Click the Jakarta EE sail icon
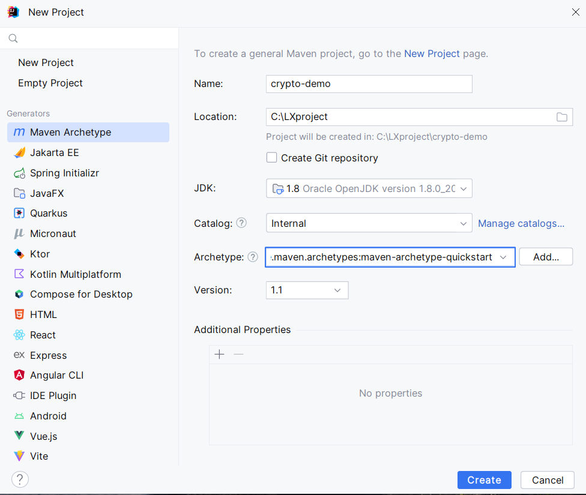 pyautogui.click(x=19, y=153)
